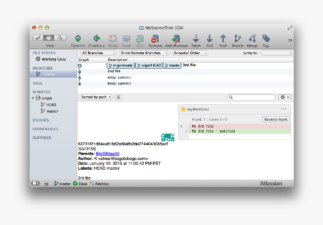Open the Jump to dropdown
This screenshot has width=323, height=225.
click(277, 53)
